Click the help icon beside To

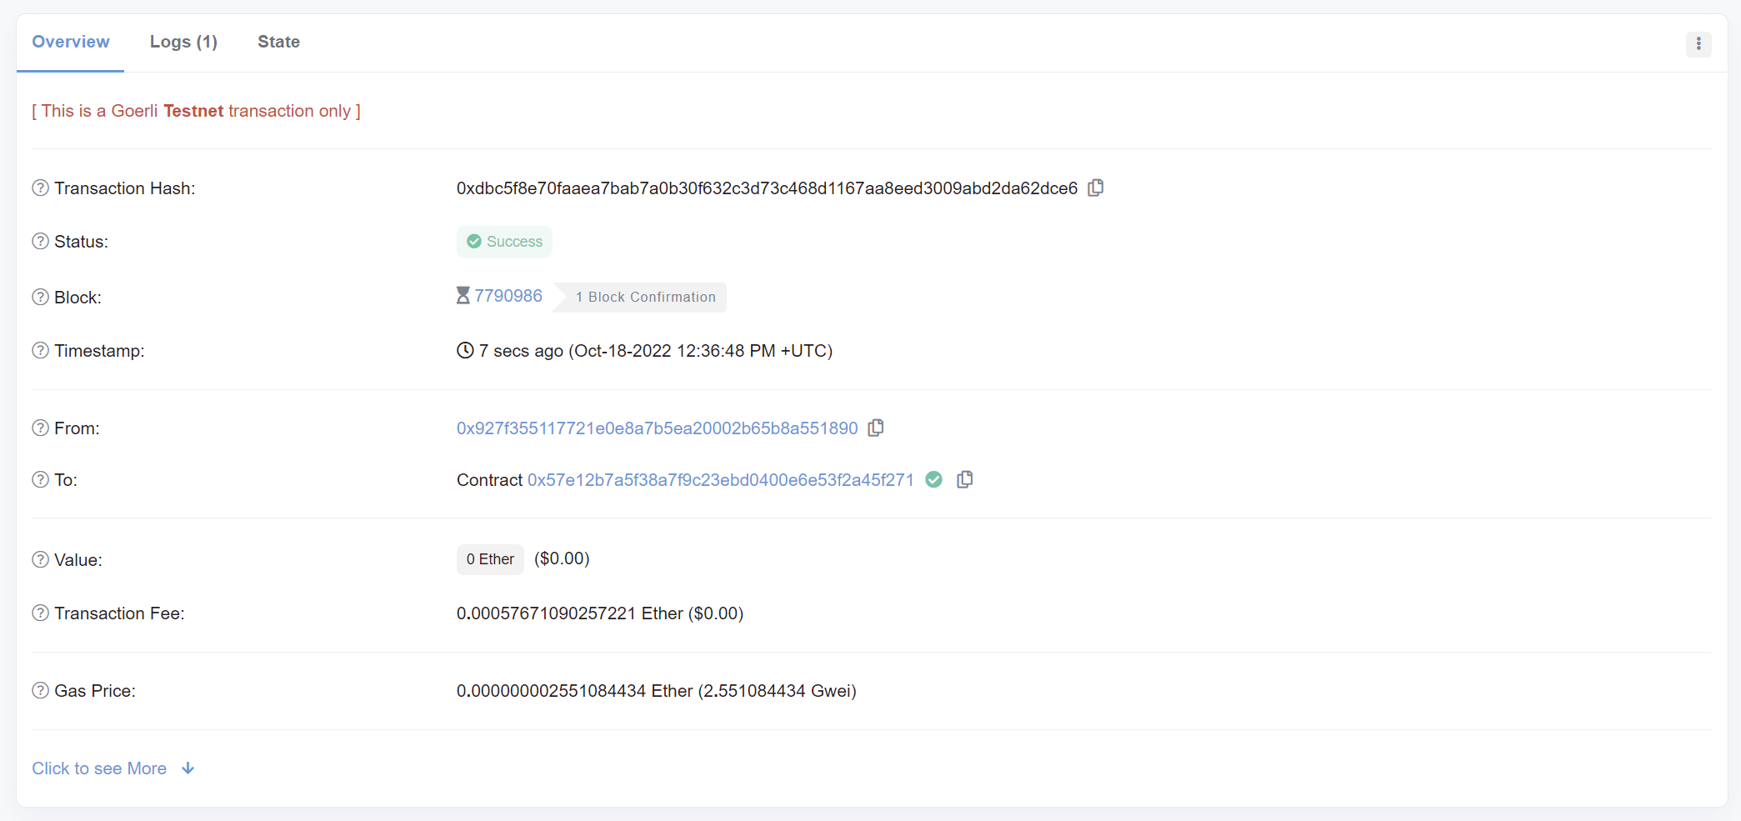click(x=40, y=480)
